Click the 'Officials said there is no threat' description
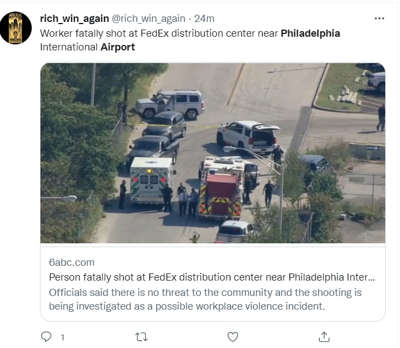The image size is (400, 348). pos(205,299)
